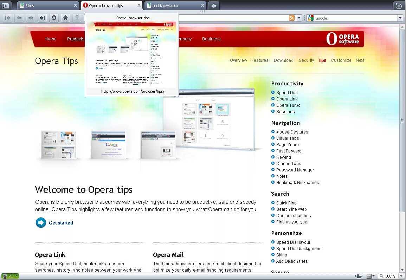Click the RSS feed icon
The image size is (406, 280).
(x=292, y=18)
